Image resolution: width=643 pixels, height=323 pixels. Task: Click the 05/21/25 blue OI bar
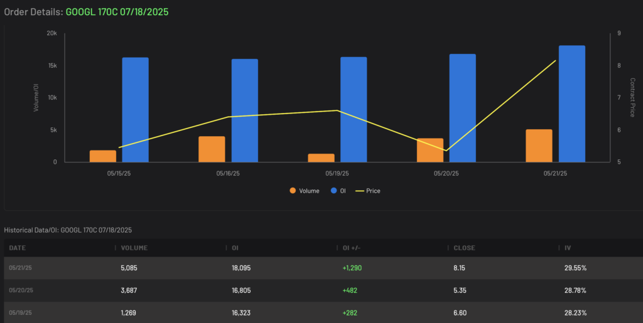tap(571, 104)
